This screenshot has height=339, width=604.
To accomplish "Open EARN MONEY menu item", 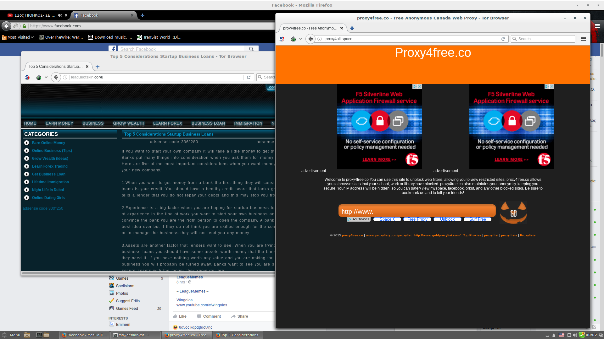I will (59, 123).
